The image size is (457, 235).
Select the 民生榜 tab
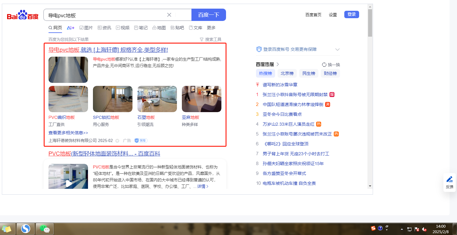click(309, 73)
